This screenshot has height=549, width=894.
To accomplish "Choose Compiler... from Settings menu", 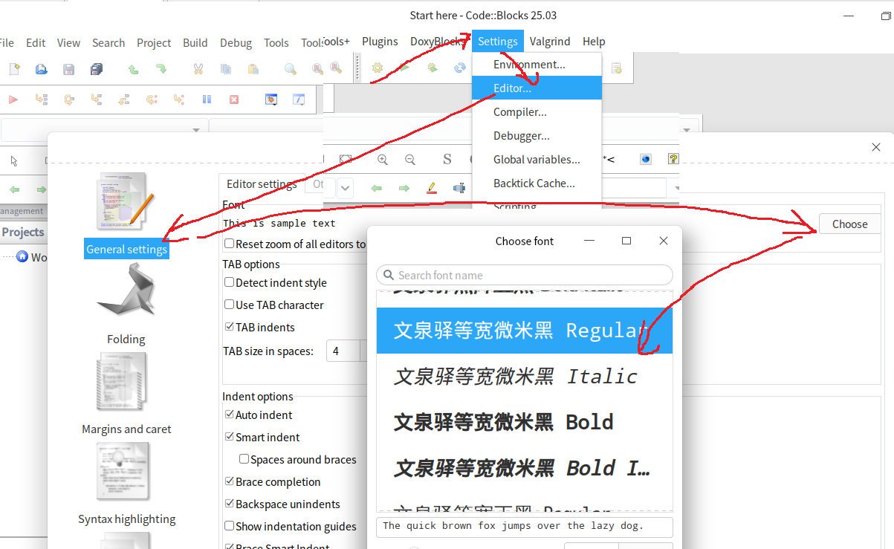I will (537, 111).
